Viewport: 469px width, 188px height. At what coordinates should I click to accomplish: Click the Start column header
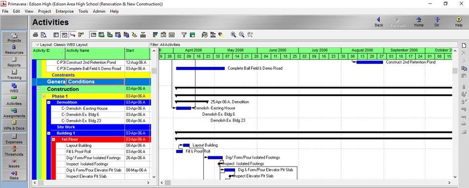[137, 53]
